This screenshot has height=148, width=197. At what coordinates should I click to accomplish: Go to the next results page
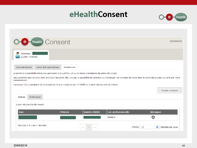pos(95,127)
